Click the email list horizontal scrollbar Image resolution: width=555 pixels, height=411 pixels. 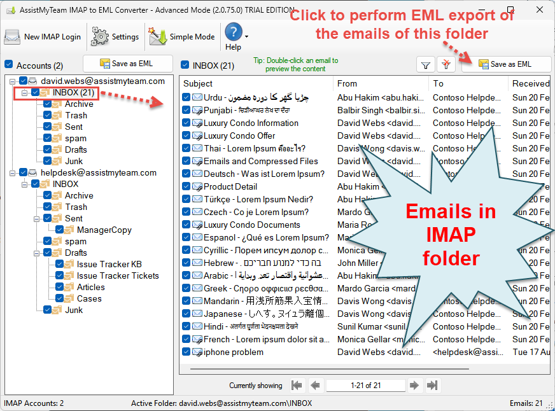tap(329, 369)
